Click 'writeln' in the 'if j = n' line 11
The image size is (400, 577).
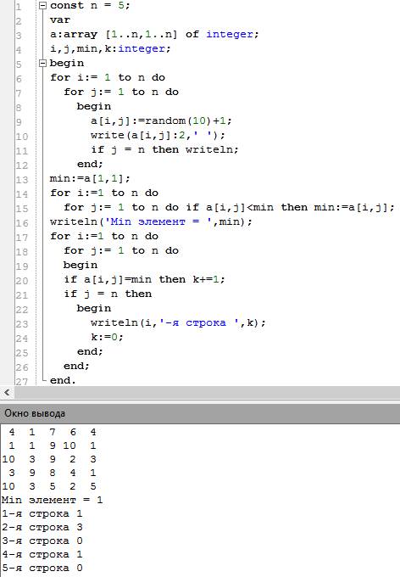[209, 149]
